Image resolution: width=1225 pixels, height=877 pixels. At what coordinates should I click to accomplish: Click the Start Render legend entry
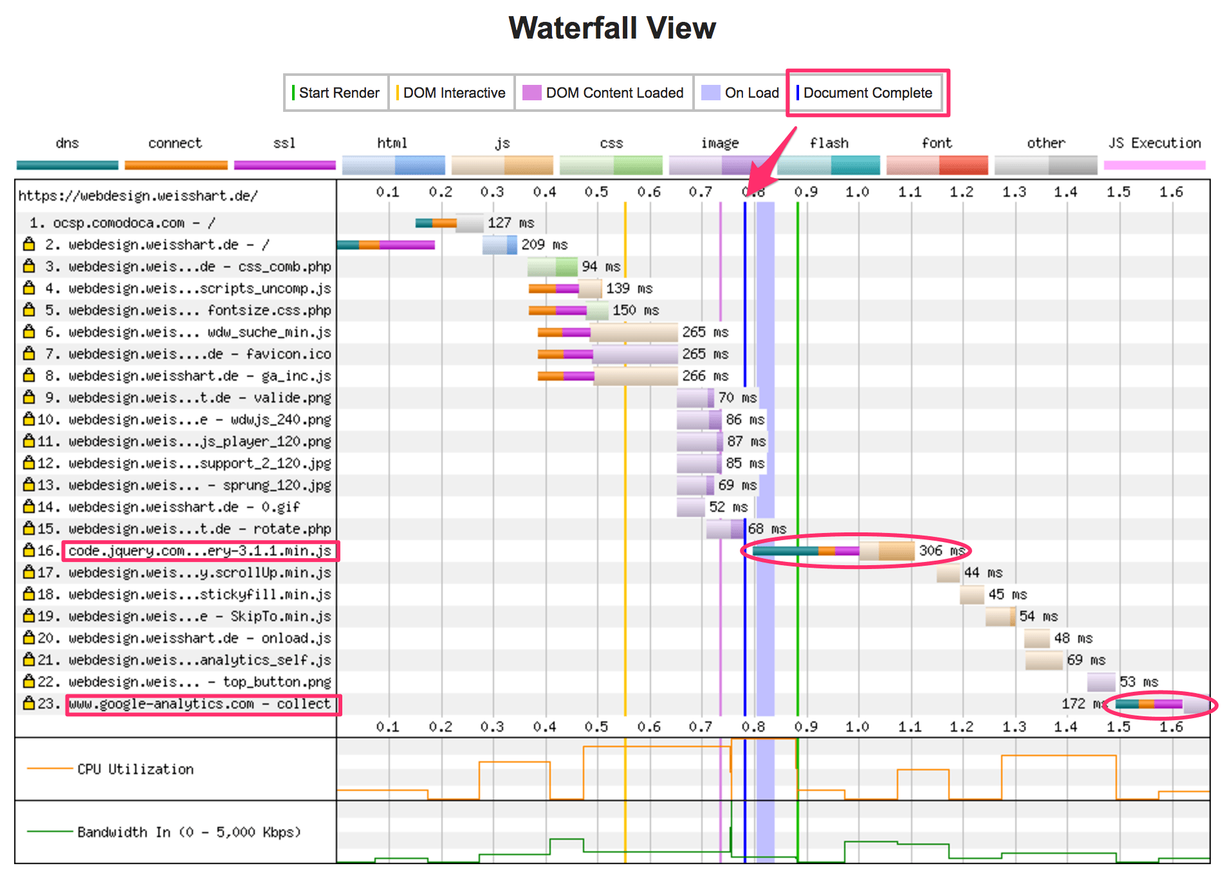coord(335,93)
